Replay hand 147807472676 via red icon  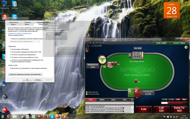coord(123,111)
